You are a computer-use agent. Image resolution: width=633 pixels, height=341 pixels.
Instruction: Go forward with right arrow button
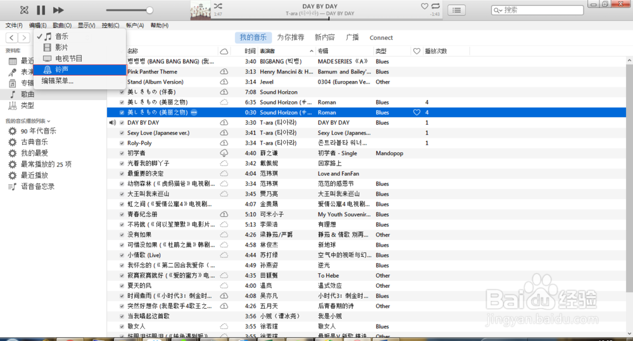[24, 38]
